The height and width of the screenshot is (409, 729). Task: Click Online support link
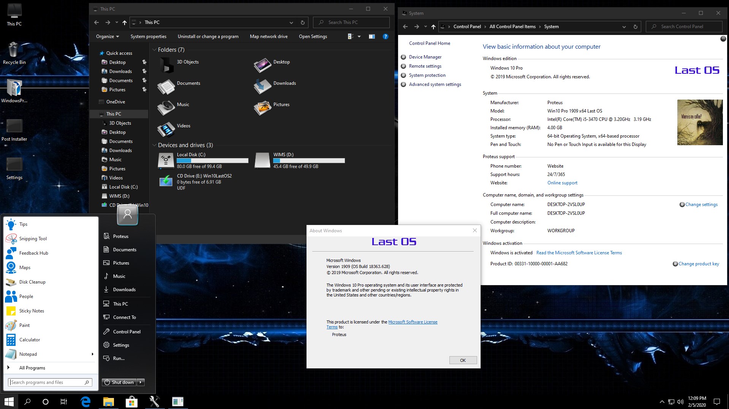tap(562, 183)
